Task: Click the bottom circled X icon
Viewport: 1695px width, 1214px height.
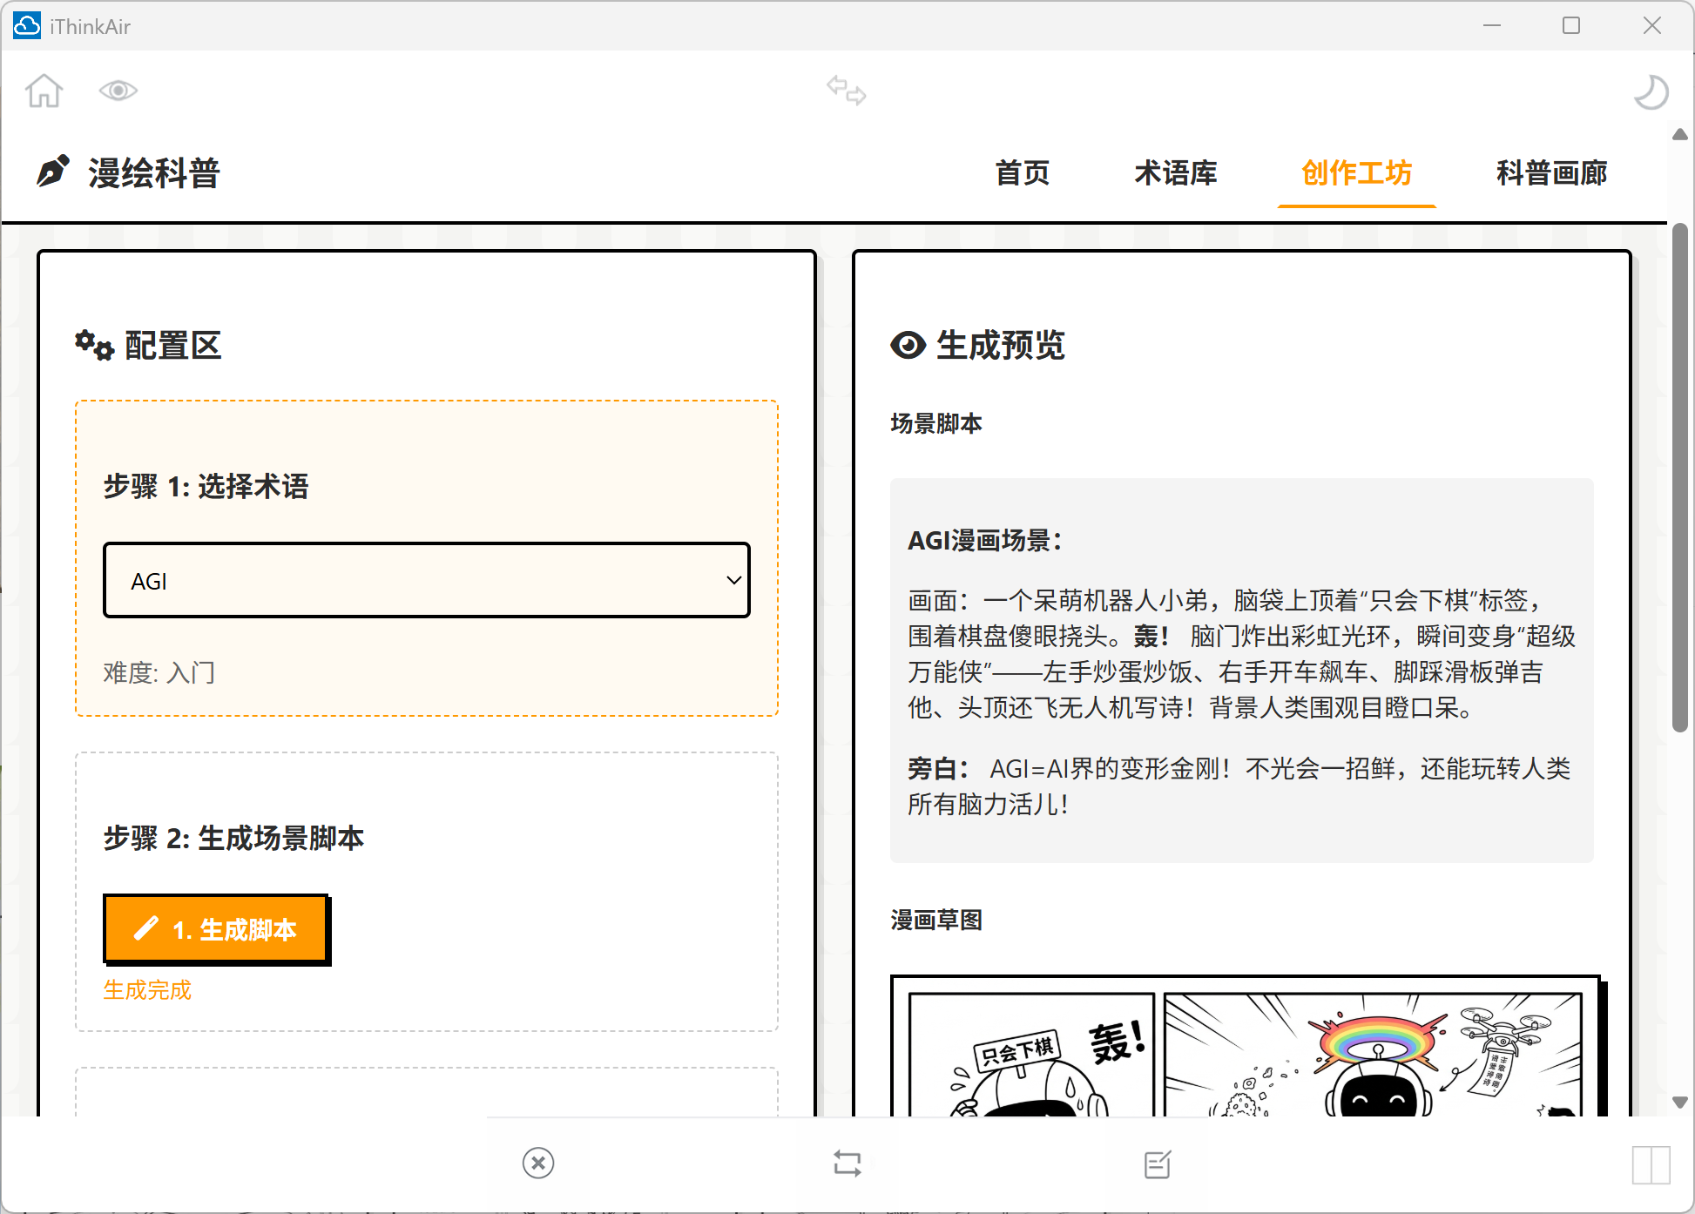Action: (x=538, y=1163)
